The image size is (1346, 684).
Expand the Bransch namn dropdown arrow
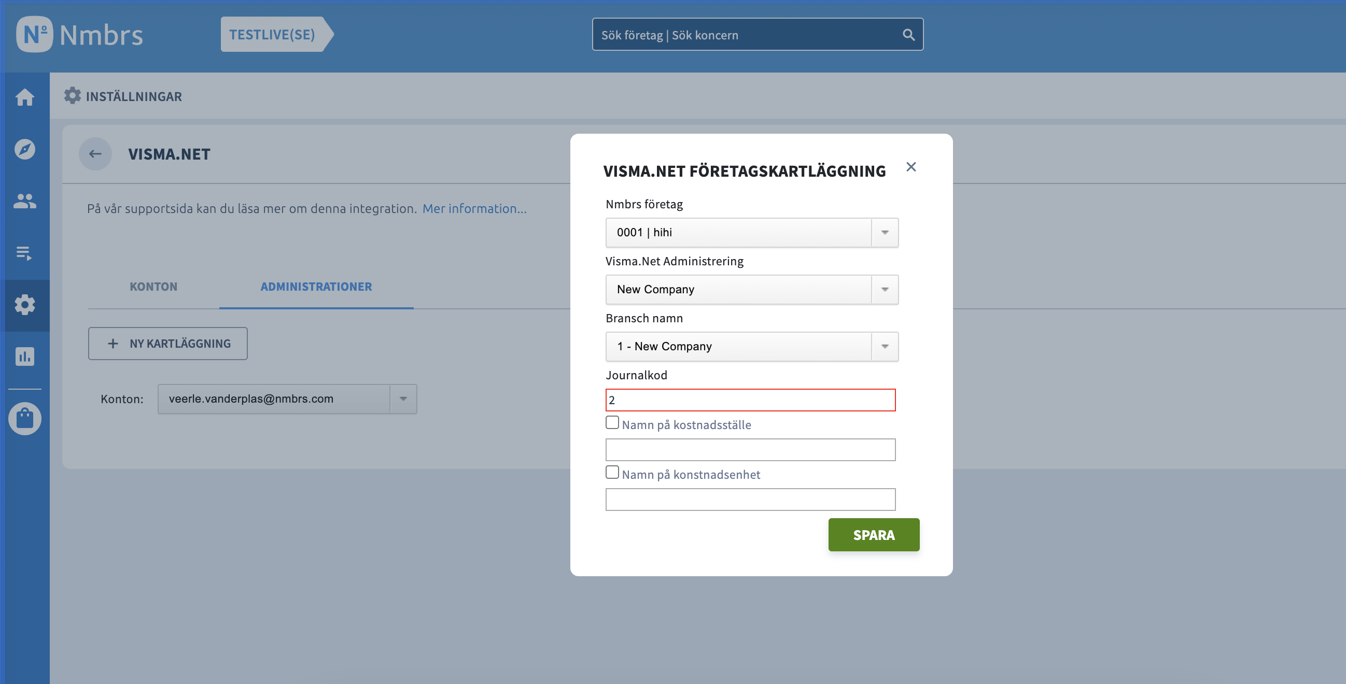[x=885, y=346]
